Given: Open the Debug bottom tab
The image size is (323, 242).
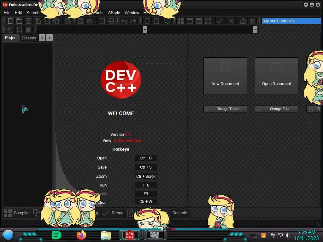Looking at the screenshot, I should pyautogui.click(x=113, y=213).
